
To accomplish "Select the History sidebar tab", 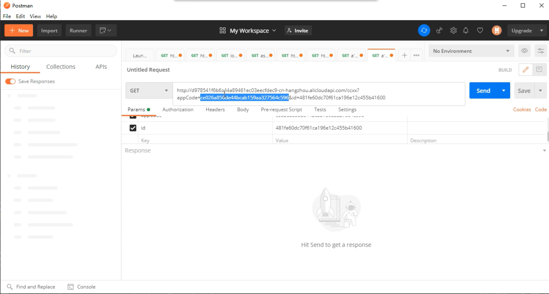I will point(20,67).
